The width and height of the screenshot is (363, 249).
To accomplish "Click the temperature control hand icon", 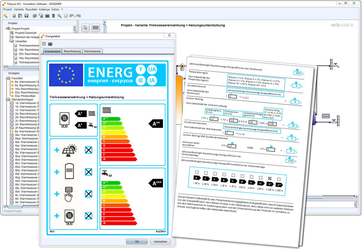I will (69, 194).
